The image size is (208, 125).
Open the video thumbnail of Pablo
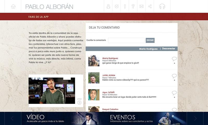coord(52,91)
